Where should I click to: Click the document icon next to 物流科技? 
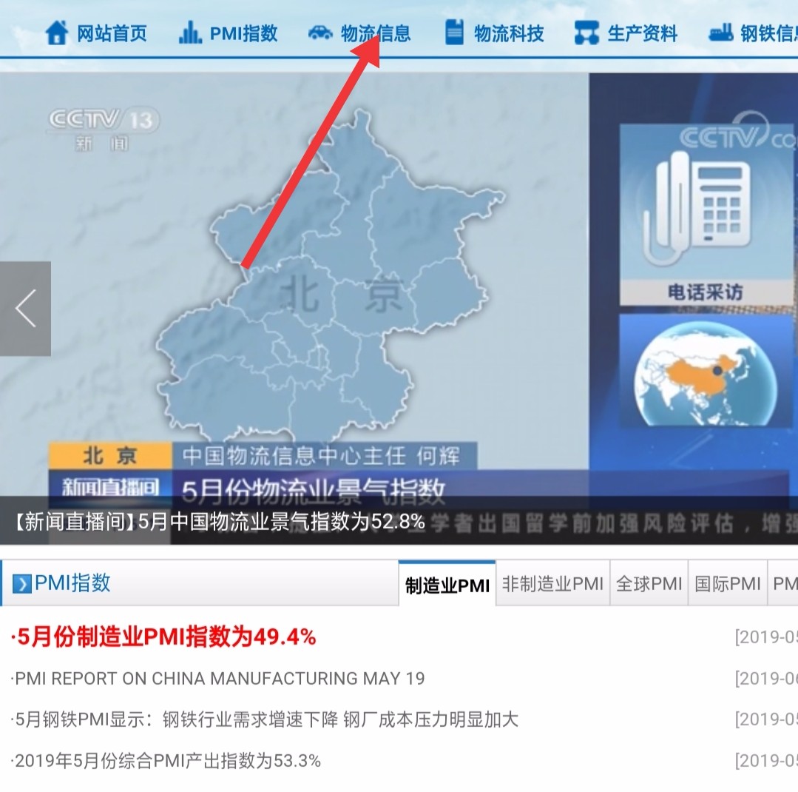click(x=453, y=33)
